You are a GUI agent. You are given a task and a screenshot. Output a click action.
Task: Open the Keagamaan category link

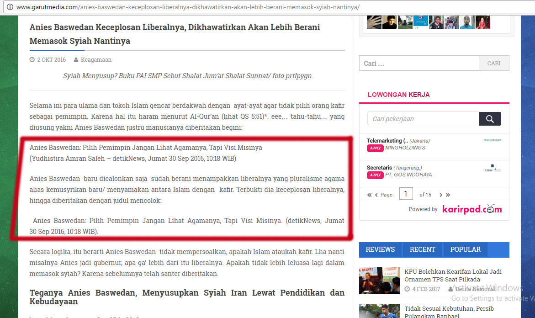pyautogui.click(x=96, y=60)
